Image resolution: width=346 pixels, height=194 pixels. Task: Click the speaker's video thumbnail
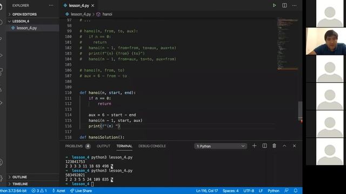(x=326, y=41)
